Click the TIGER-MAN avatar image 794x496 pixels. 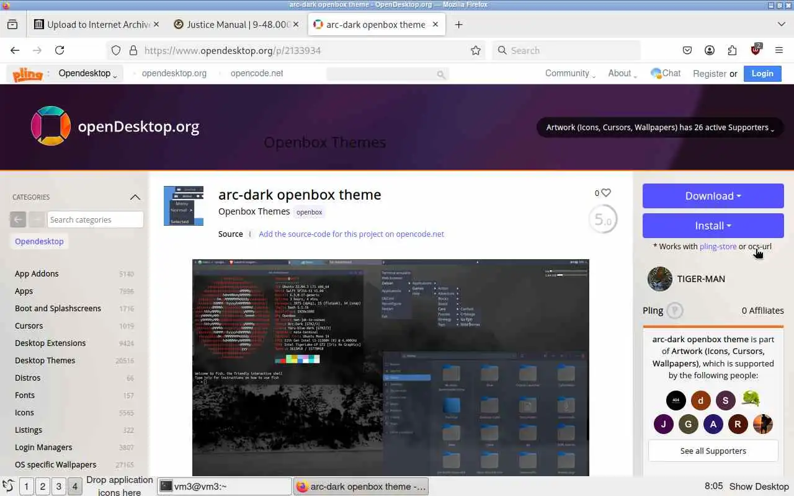[660, 279]
